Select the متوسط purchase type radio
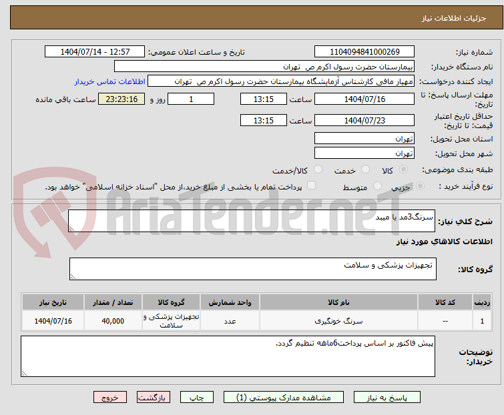This screenshot has width=504, height=415. tap(377, 185)
